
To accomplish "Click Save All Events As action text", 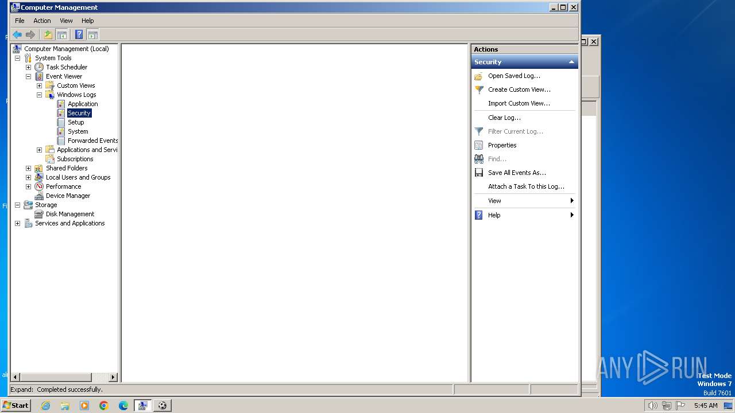I will 517,173.
